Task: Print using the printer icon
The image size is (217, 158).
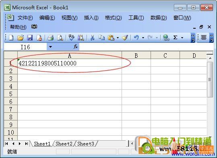Action: tap(50, 38)
